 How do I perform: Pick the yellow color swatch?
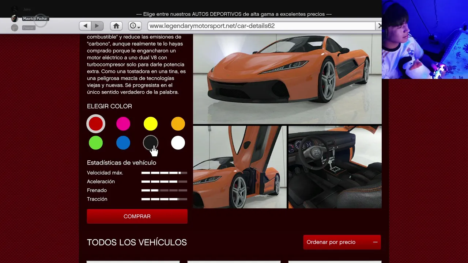point(151,124)
